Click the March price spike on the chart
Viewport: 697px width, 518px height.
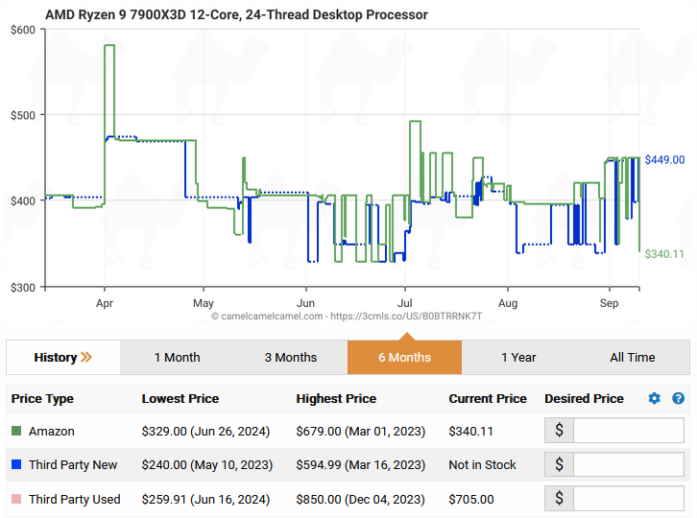click(x=109, y=46)
